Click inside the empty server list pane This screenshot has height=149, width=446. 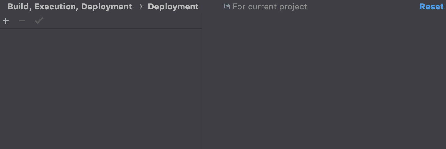100,85
